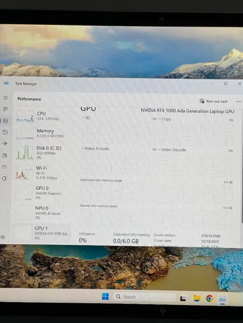Open the Users page icon
This screenshot has width=243, height=323.
point(5,155)
